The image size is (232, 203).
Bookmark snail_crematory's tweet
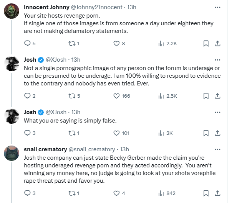point(206,193)
